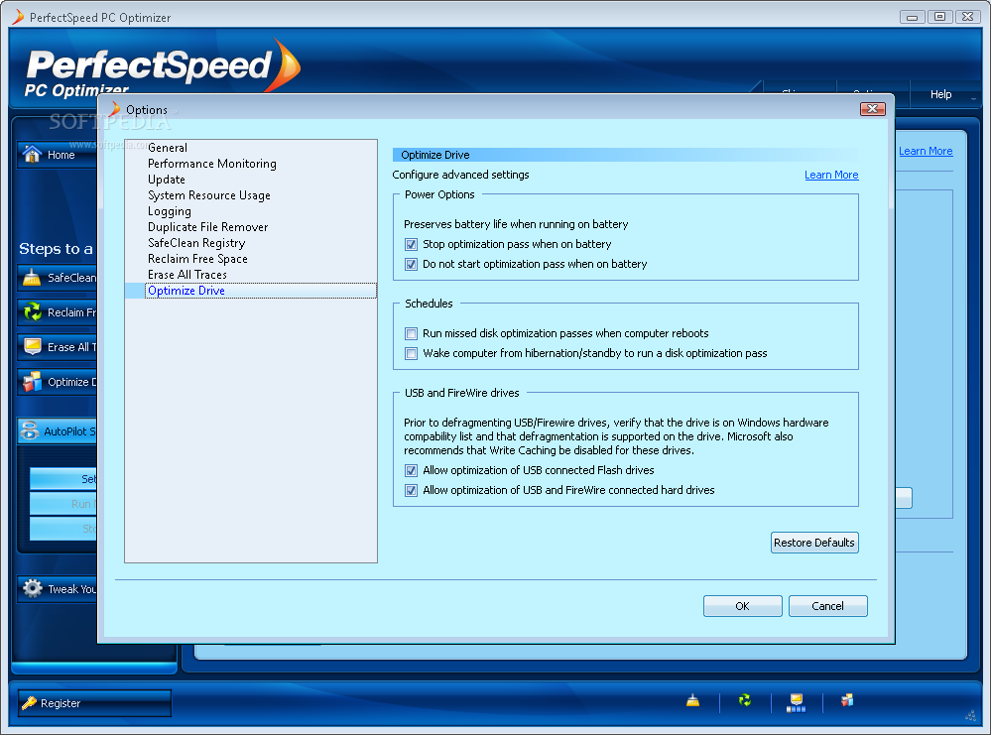Click Schedules group label

[x=429, y=304]
